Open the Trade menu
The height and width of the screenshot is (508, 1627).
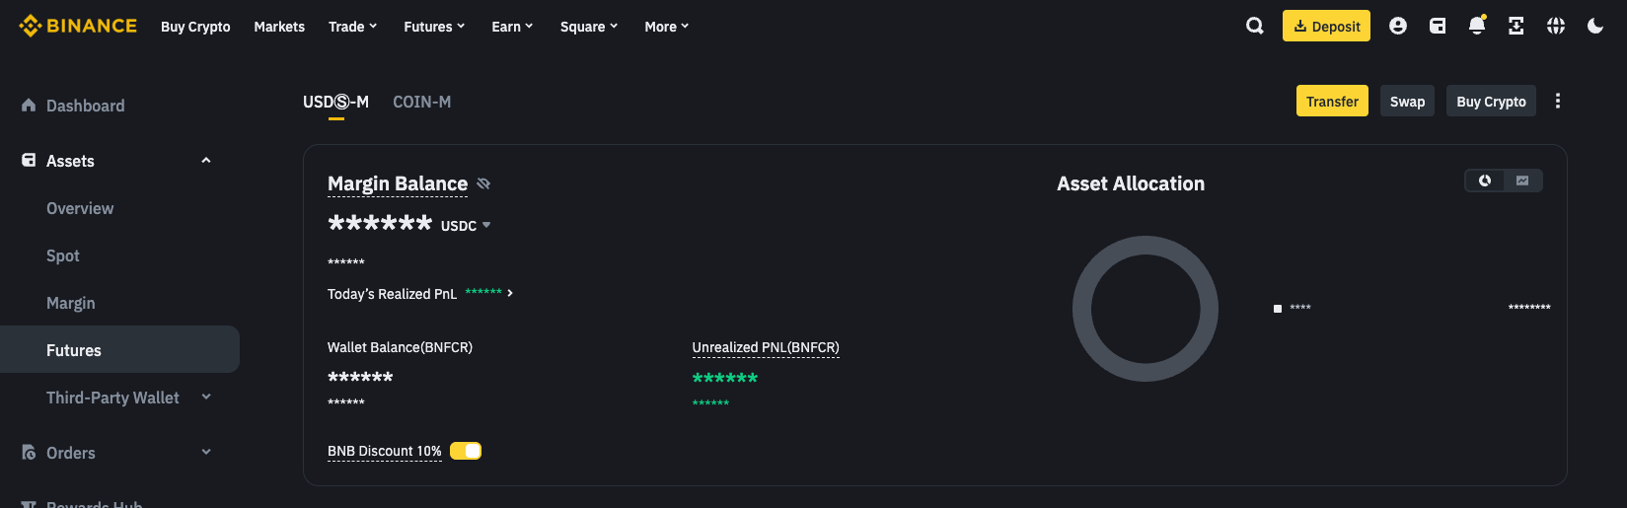point(352,27)
